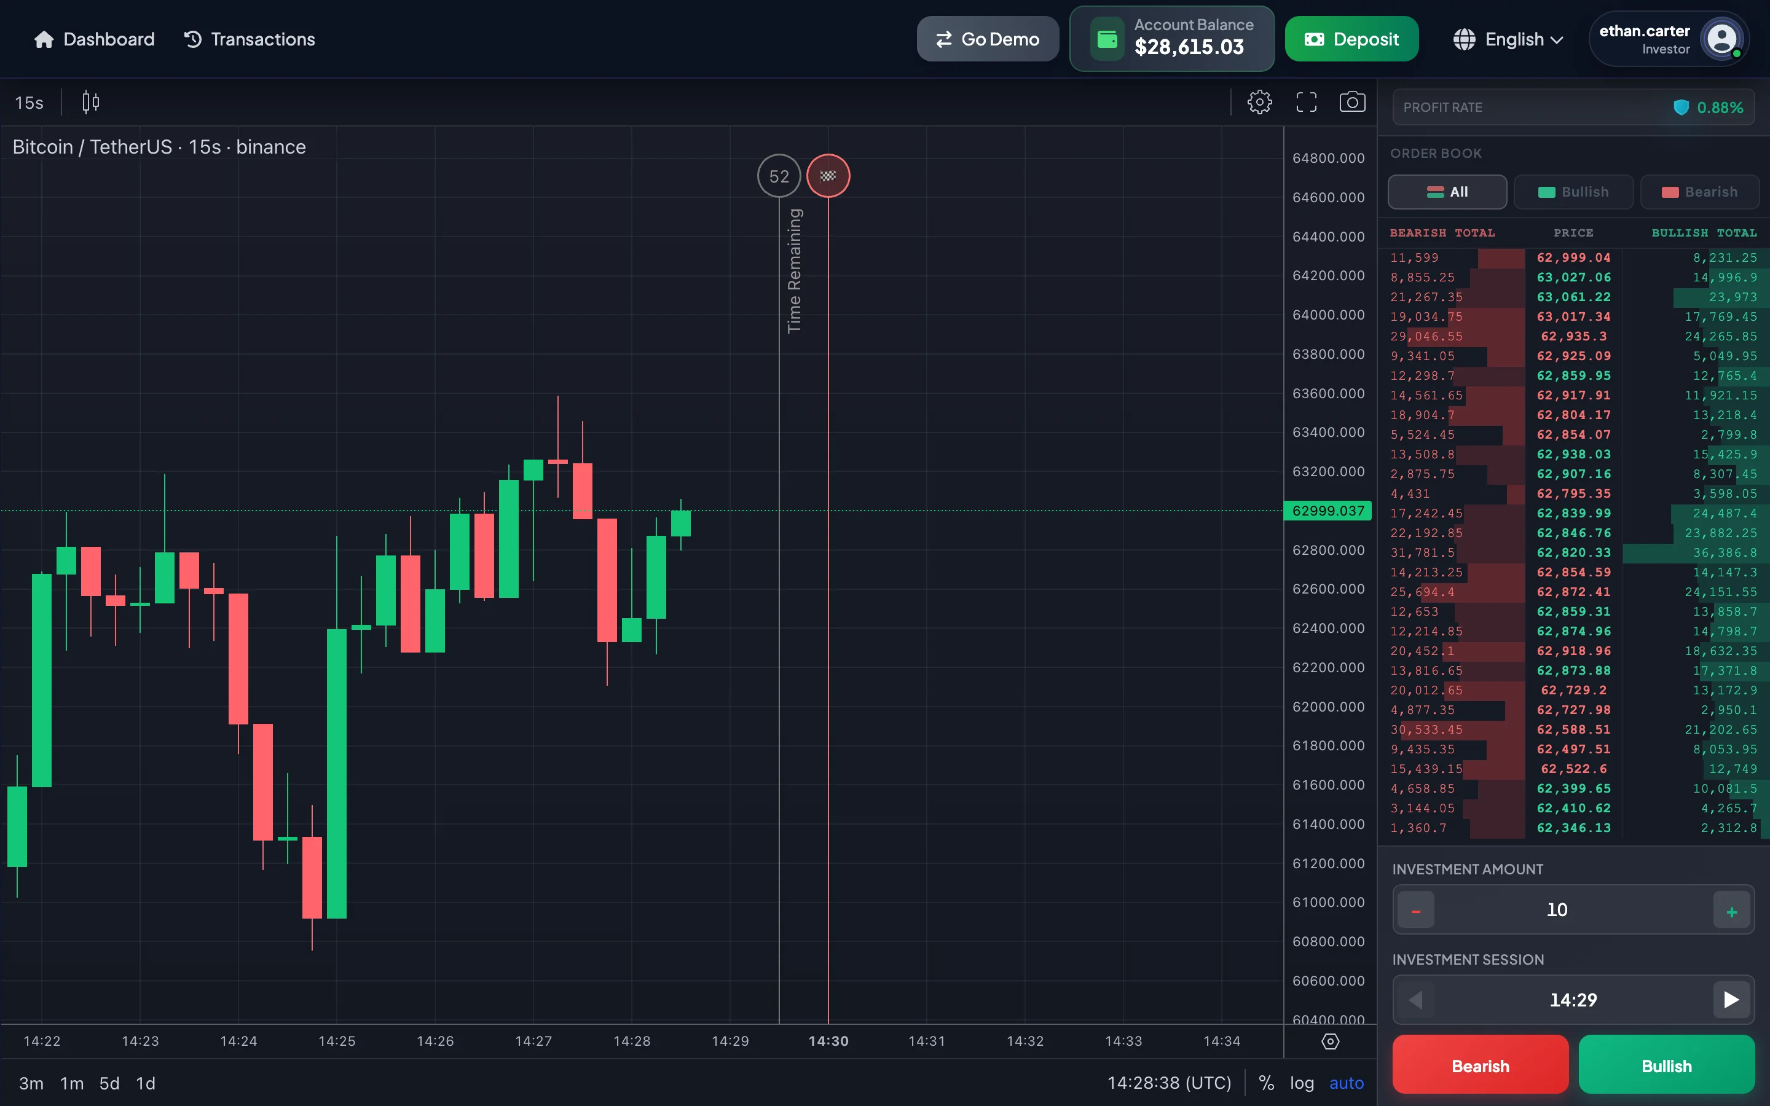Open candlestick chart type selector

[x=91, y=103]
